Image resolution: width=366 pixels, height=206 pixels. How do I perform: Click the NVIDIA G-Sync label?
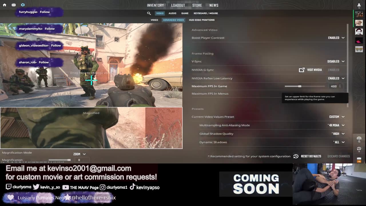[203, 70]
